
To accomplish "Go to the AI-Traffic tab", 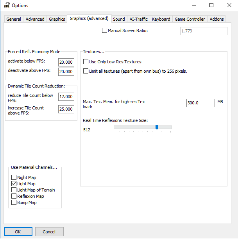I will [x=138, y=19].
